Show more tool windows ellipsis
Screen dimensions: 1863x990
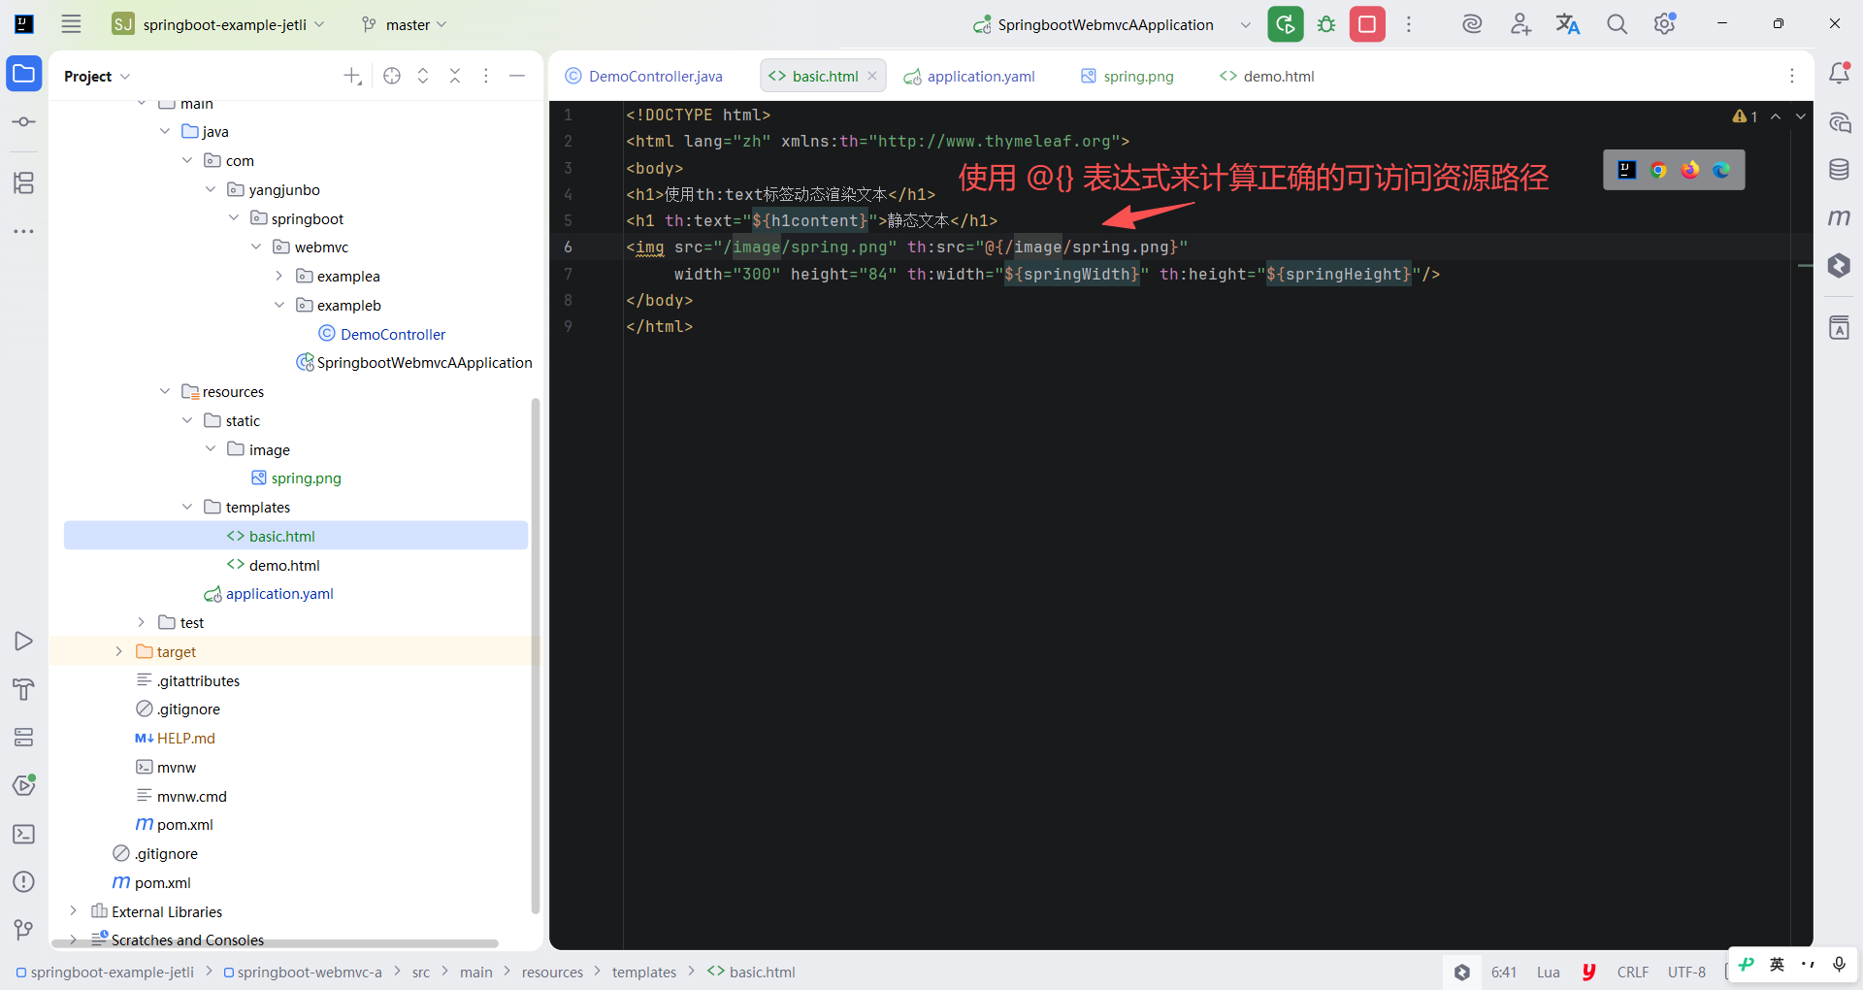tap(24, 232)
